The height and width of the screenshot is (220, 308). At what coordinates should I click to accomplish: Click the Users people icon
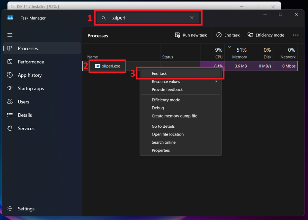[x=10, y=102]
